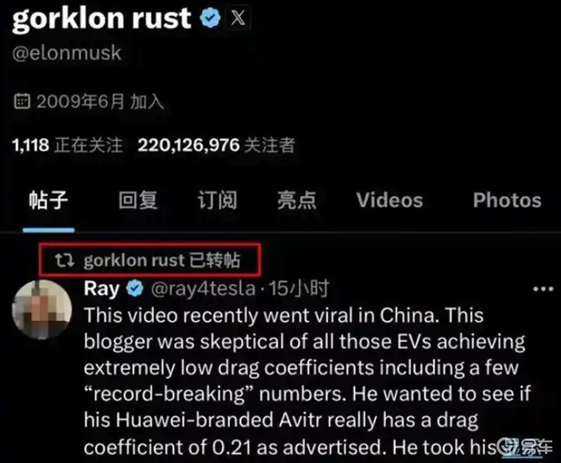Click the @ray4tesla handle
The height and width of the screenshot is (463, 561).
pyautogui.click(x=203, y=289)
